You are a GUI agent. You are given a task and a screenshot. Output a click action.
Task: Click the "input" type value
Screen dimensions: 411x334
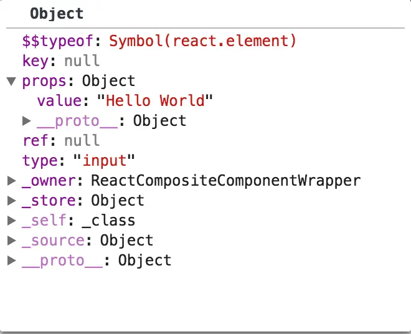coord(104,160)
